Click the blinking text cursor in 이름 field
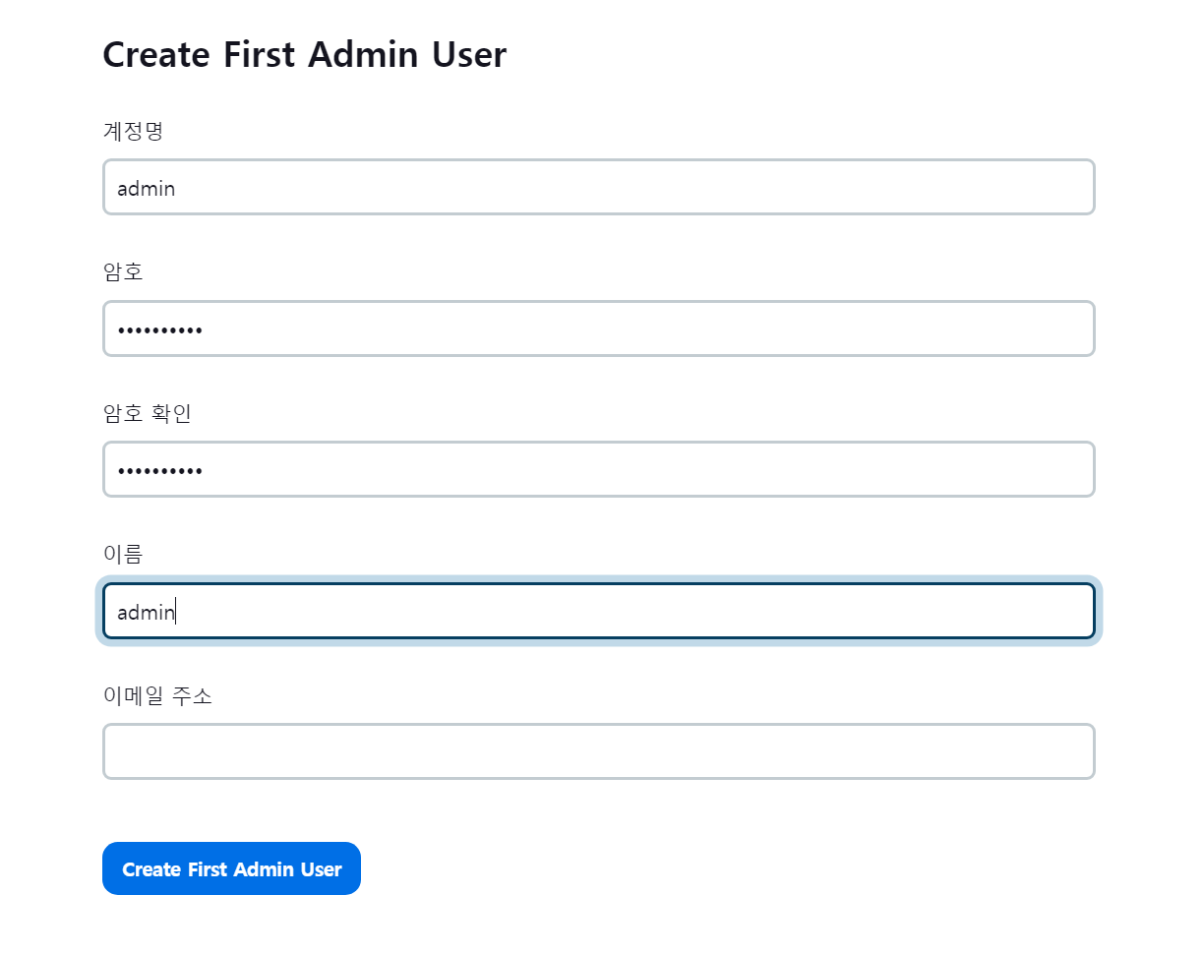This screenshot has width=1203, height=955. tap(176, 612)
